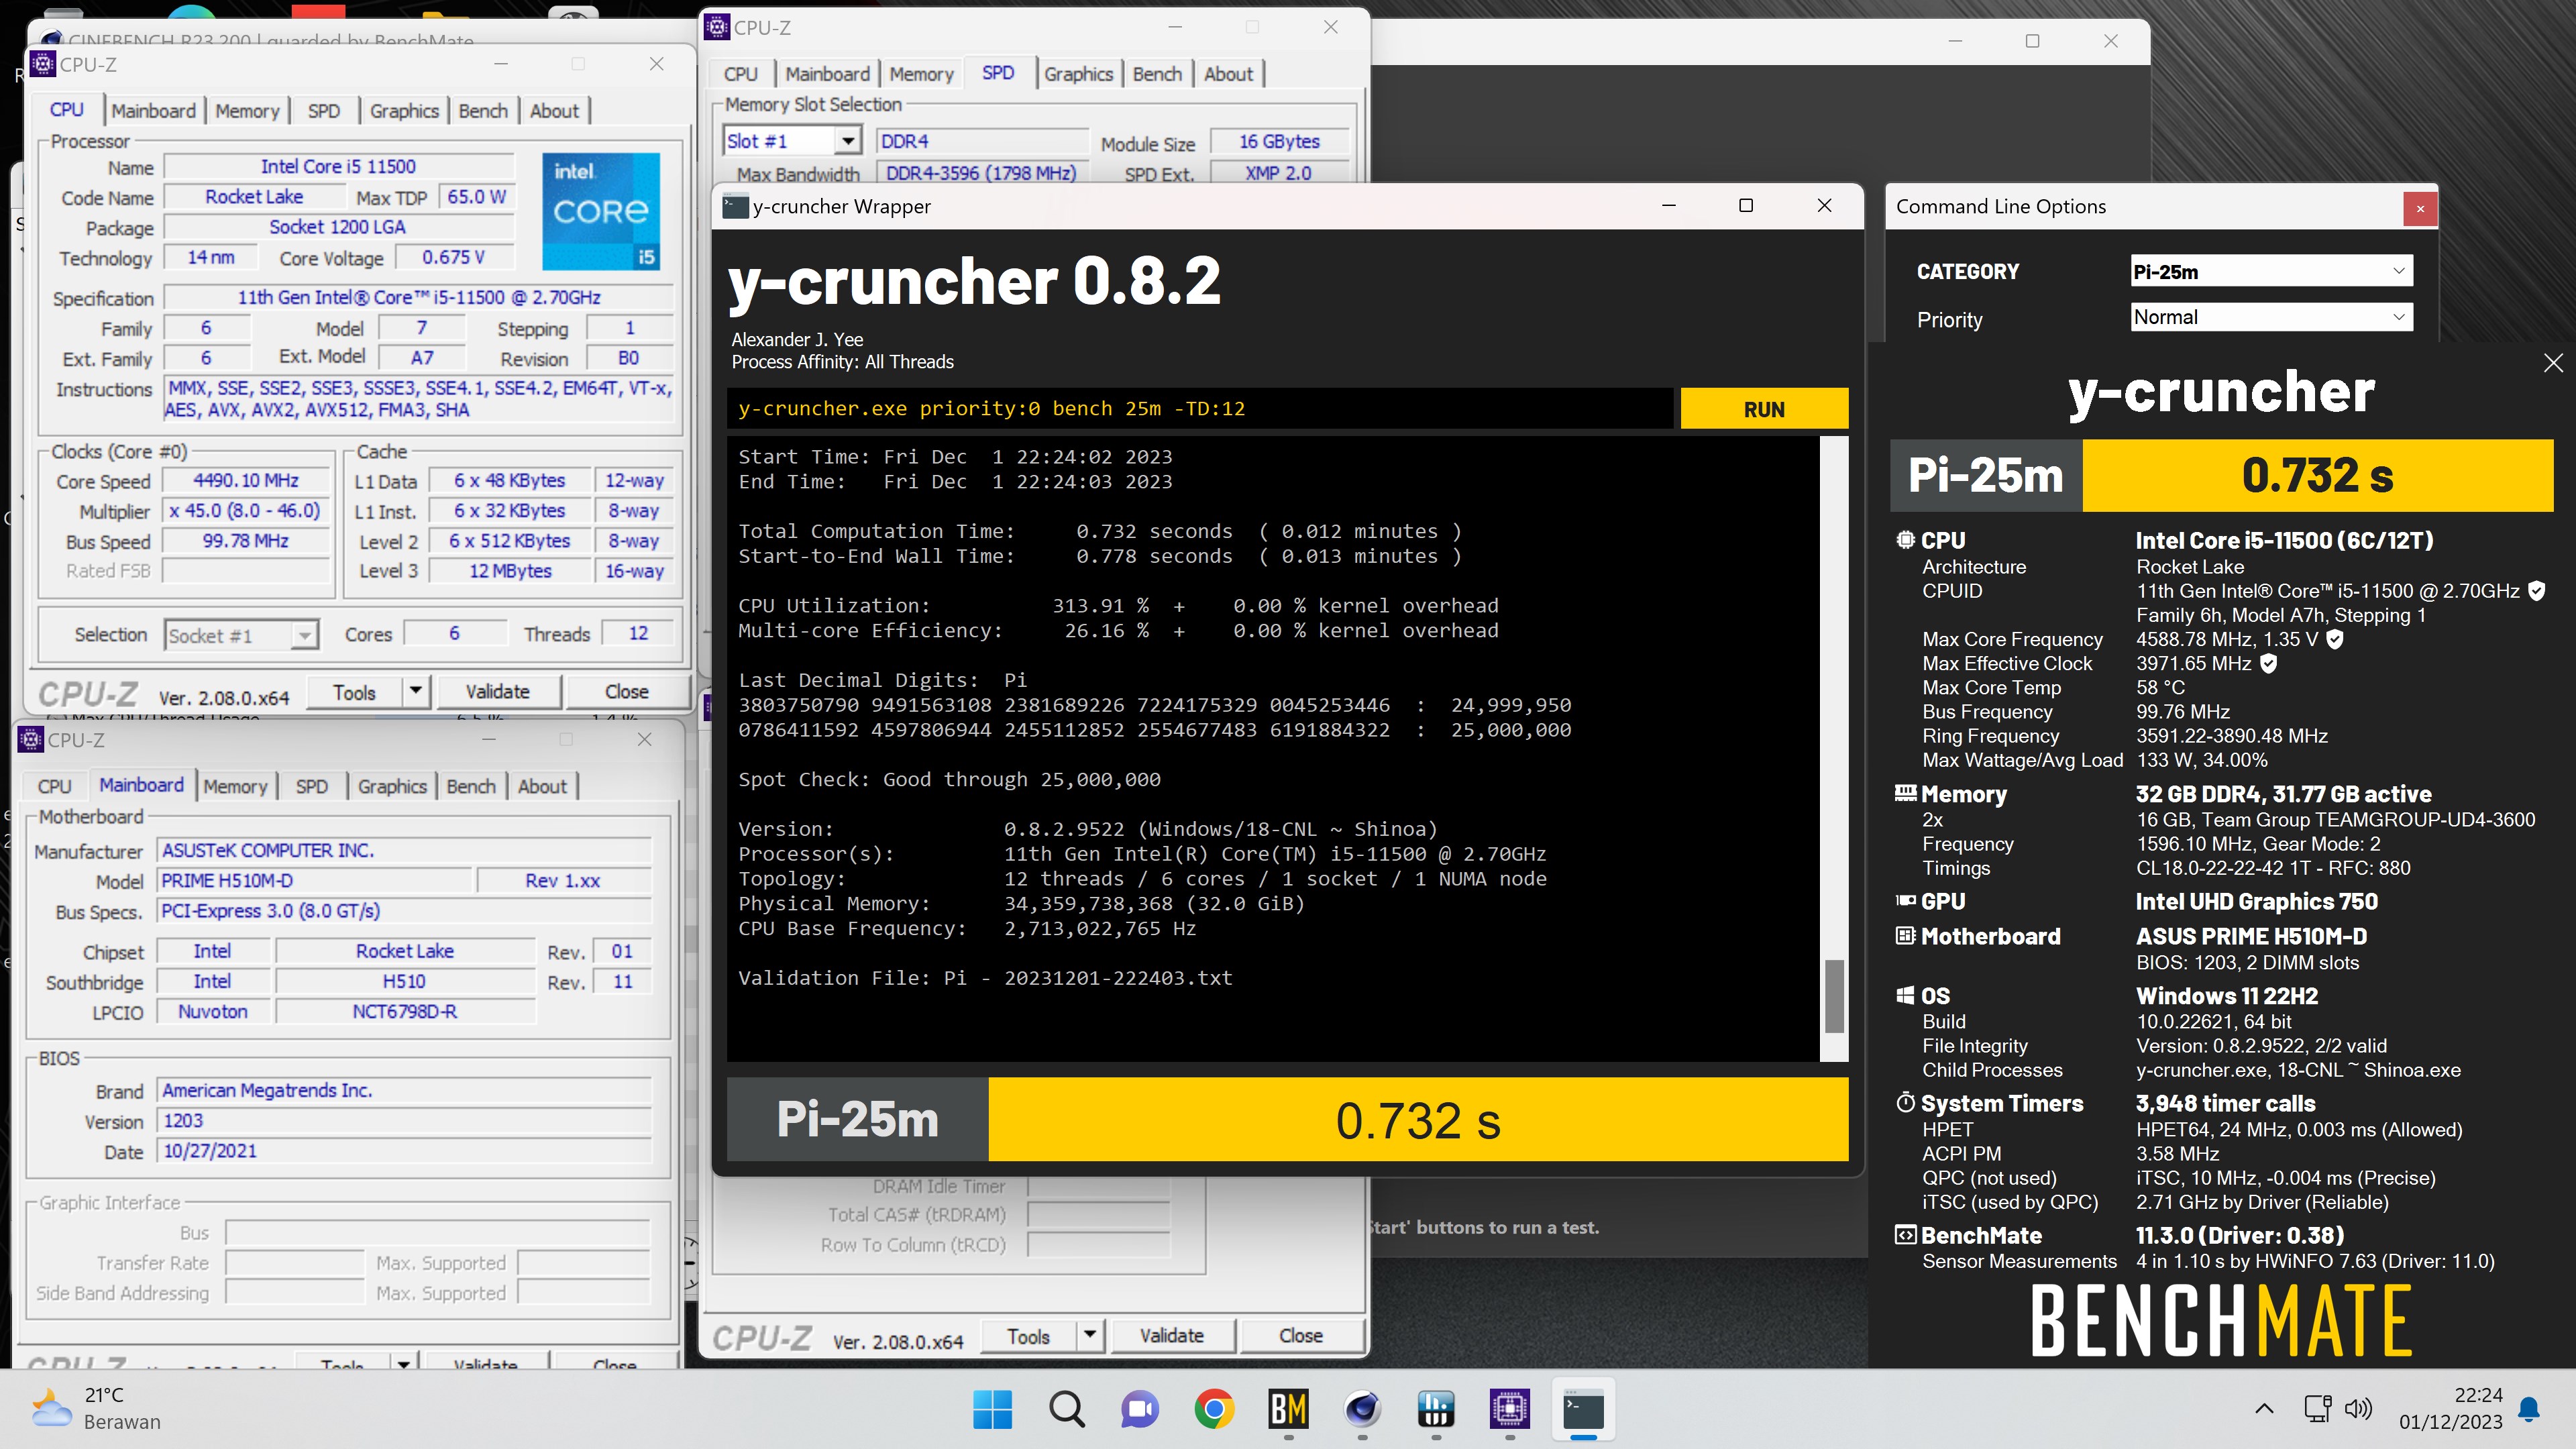Open the Socket #1 selection dropdown
Viewport: 2576px width, 1449px height.
pos(241,635)
